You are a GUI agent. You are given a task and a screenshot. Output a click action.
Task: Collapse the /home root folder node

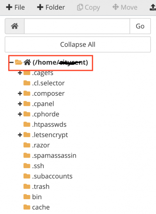(11, 63)
